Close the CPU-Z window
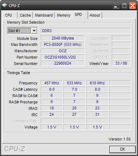 (x=132, y=6)
